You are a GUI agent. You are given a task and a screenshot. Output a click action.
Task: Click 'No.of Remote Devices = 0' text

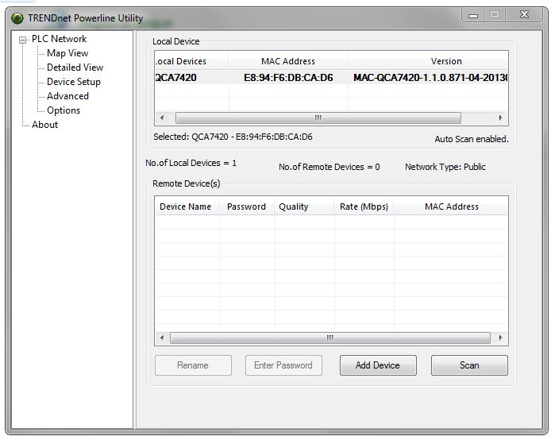[329, 167]
